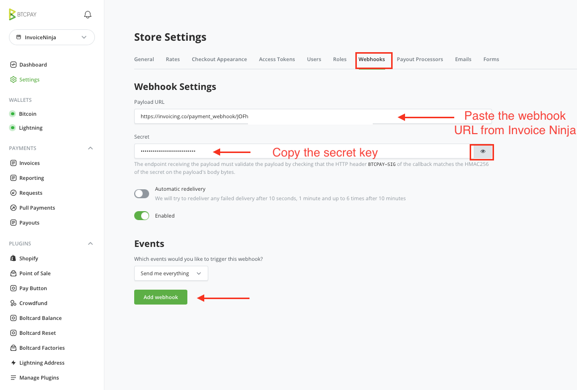The height and width of the screenshot is (390, 577).
Task: Collapse the PAYMENTS section
Action: (x=90, y=148)
